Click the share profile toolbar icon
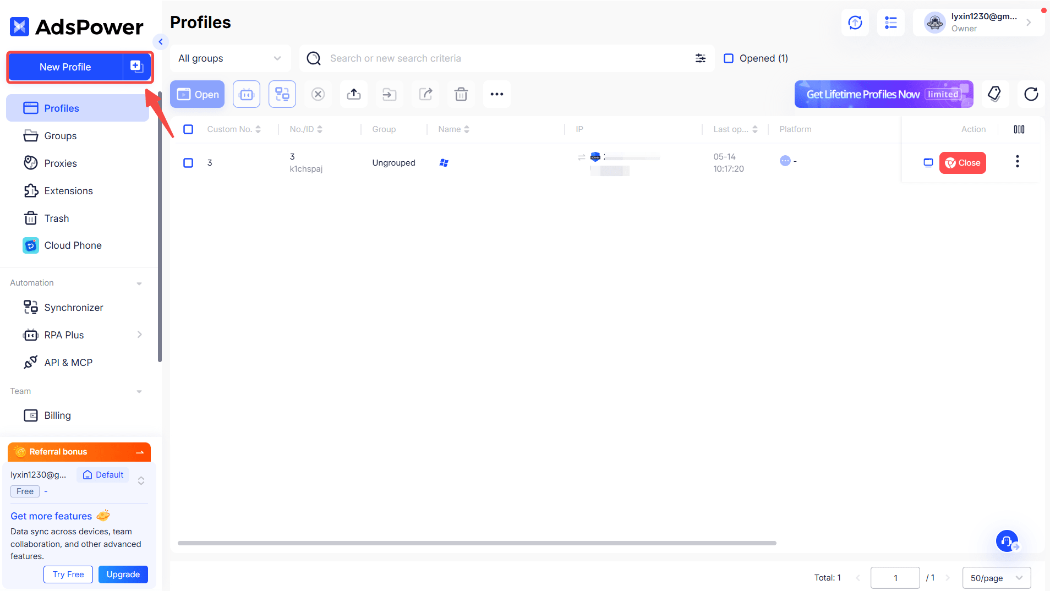The width and height of the screenshot is (1050, 591). tap(425, 95)
